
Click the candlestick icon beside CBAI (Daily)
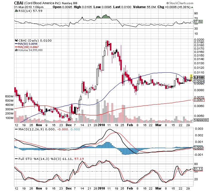tap(16, 40)
